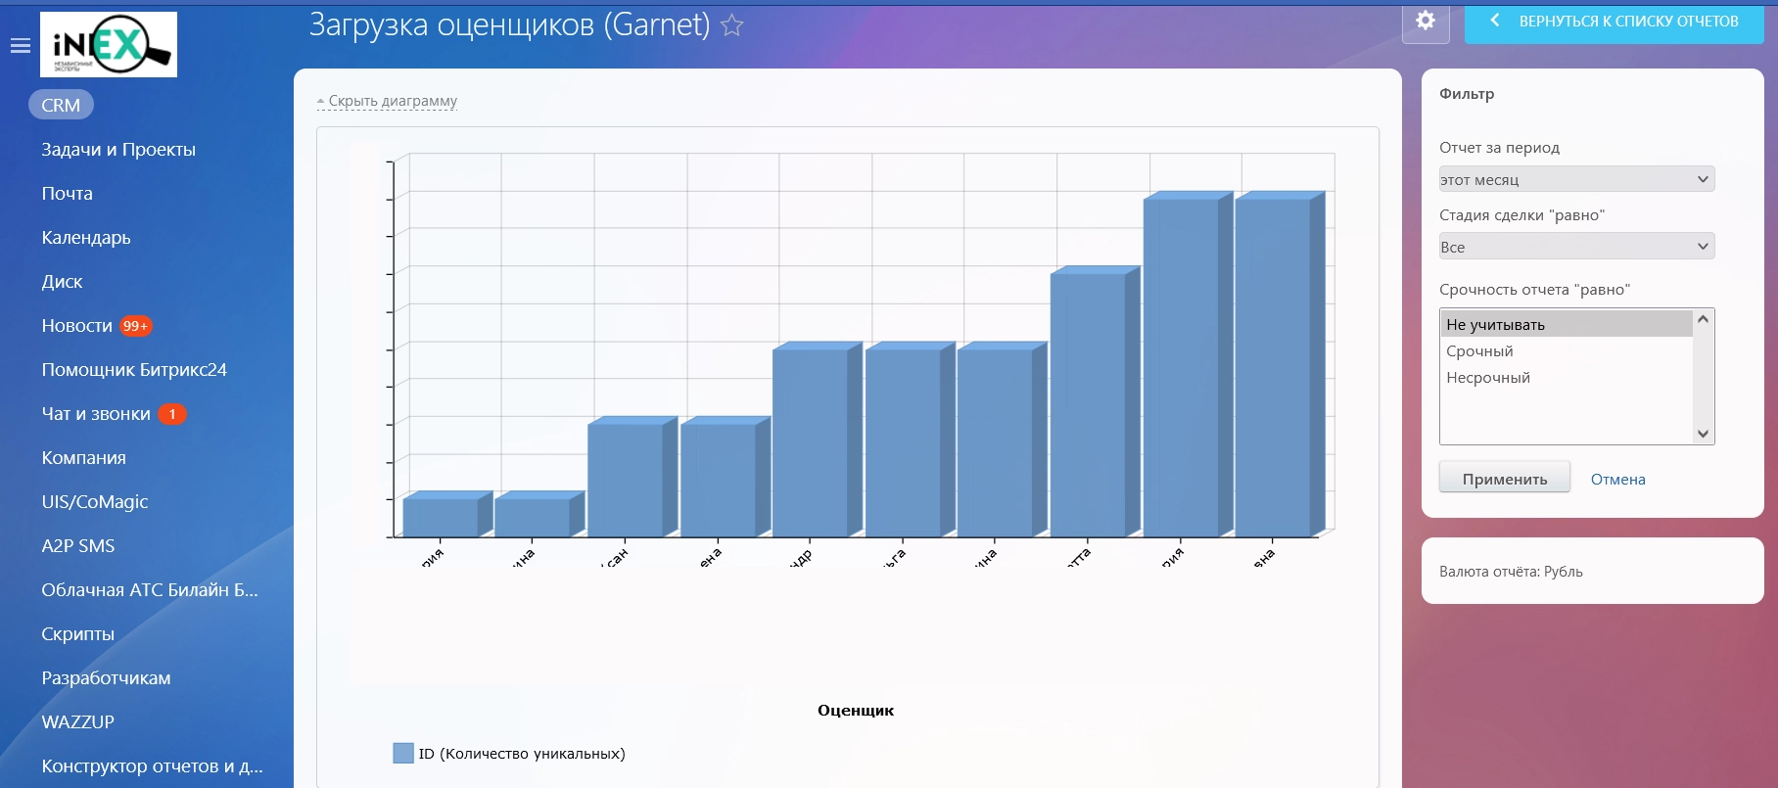The image size is (1778, 788).
Task: Open WAZZUP in the sidebar
Action: pos(78,721)
